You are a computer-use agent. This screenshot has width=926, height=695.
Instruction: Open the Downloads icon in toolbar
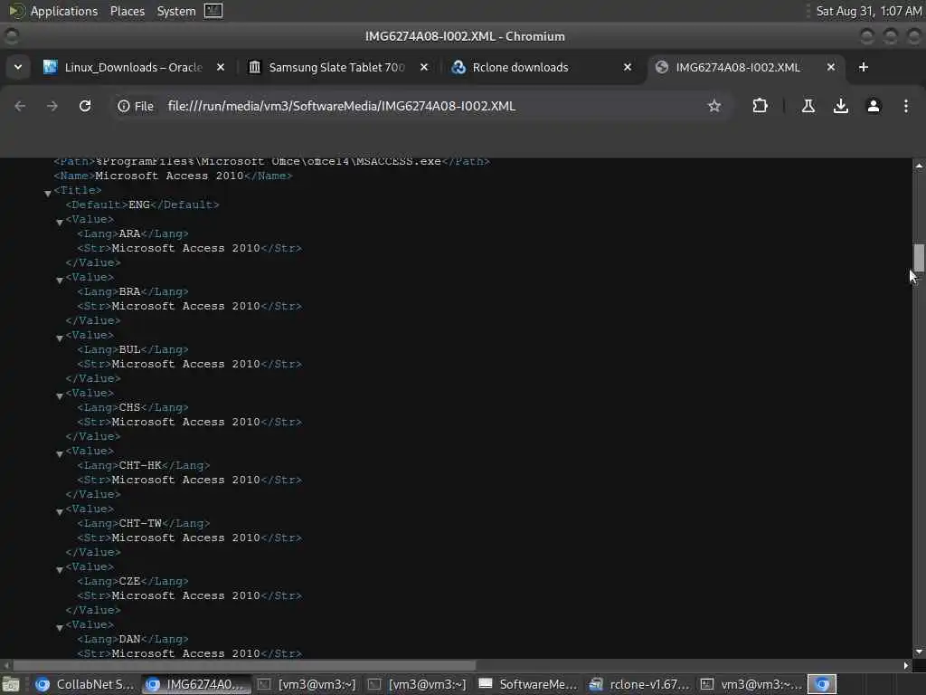coord(841,106)
